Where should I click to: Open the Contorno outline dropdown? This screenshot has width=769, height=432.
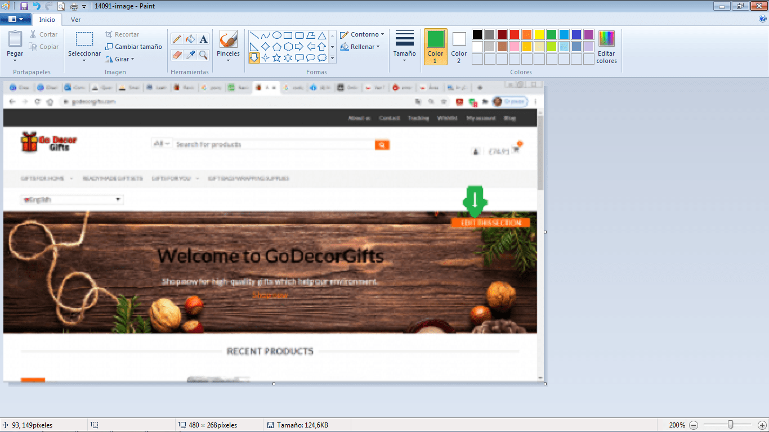click(362, 34)
